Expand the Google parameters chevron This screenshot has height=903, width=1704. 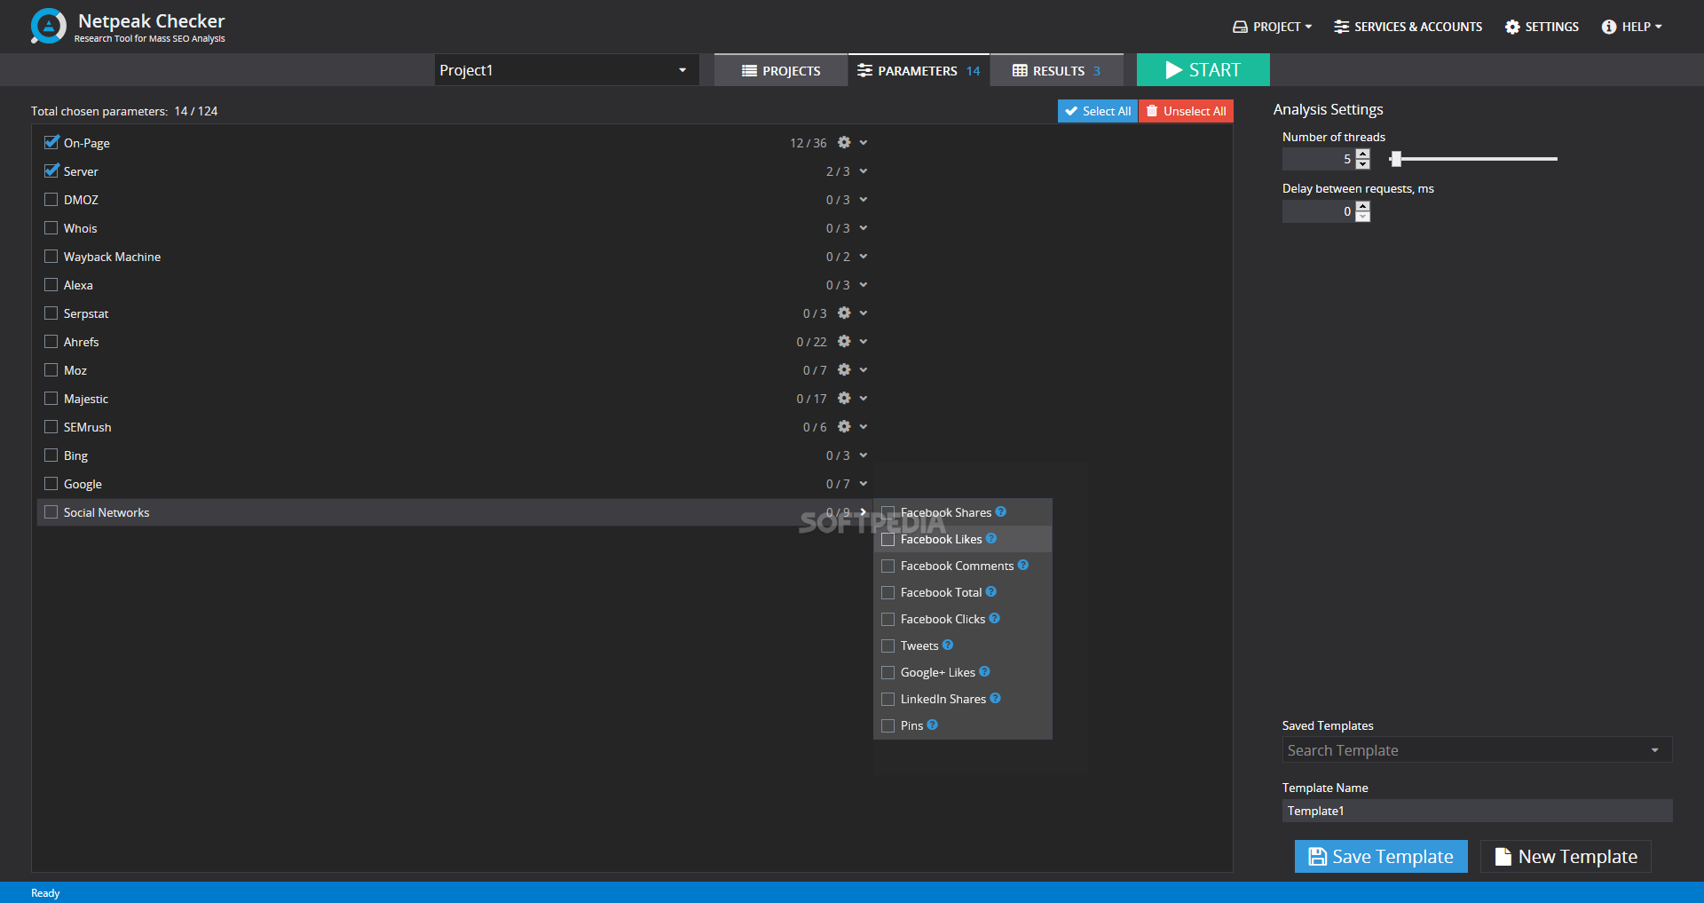pyautogui.click(x=864, y=483)
